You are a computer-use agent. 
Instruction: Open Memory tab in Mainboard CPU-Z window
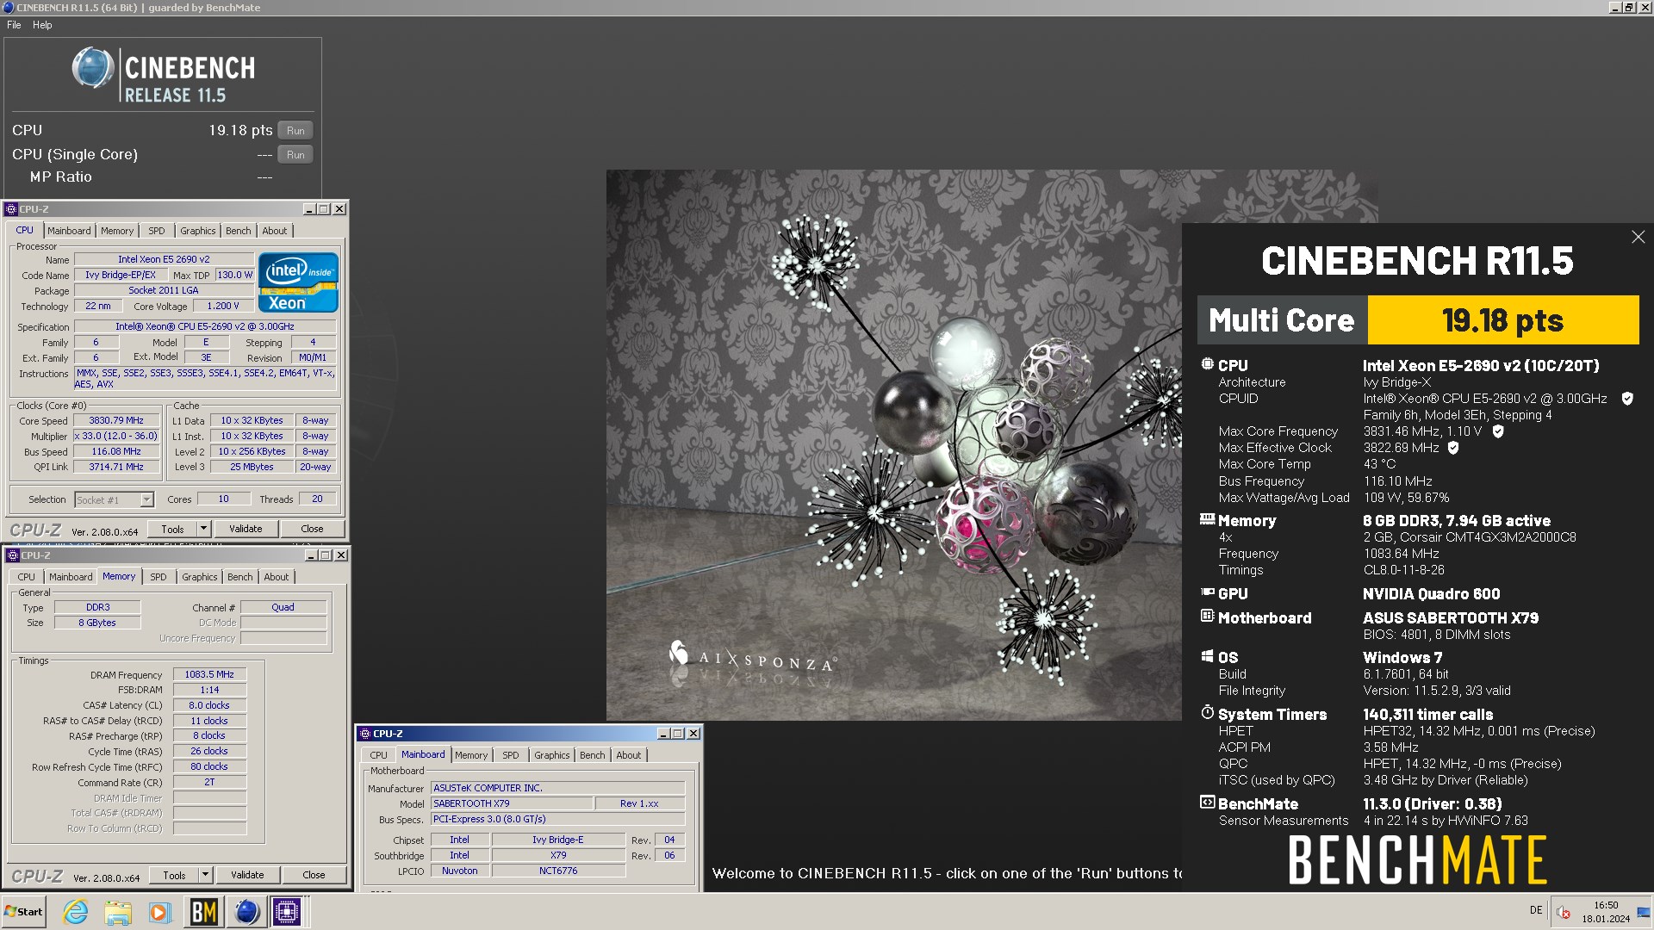pyautogui.click(x=471, y=755)
